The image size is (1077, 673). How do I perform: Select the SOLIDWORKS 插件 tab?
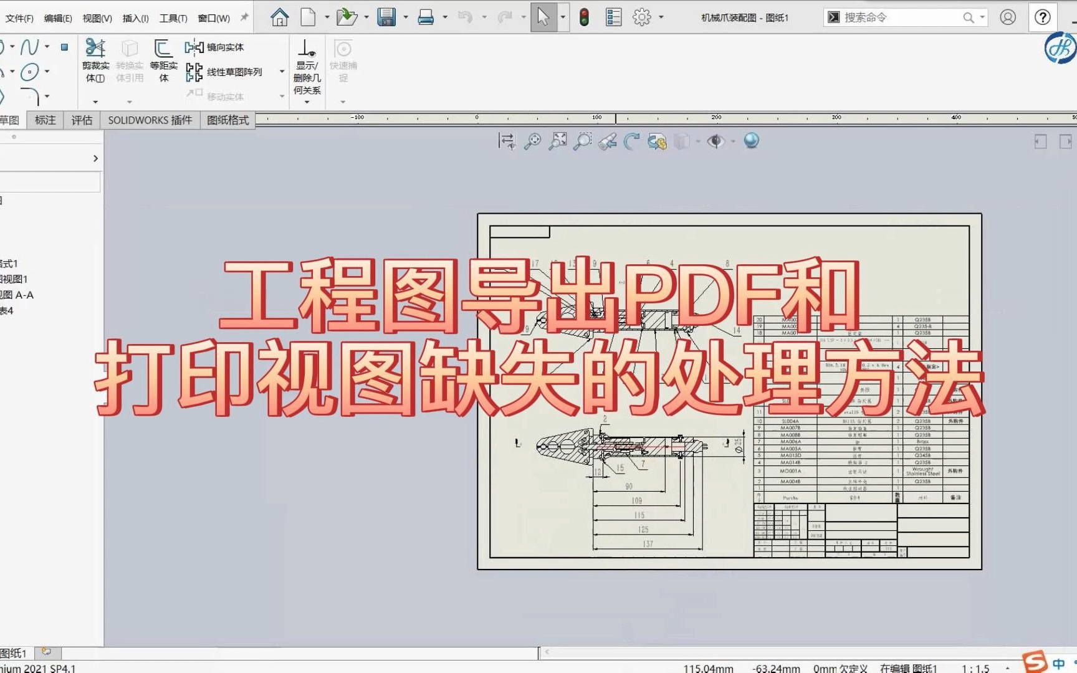pyautogui.click(x=150, y=120)
